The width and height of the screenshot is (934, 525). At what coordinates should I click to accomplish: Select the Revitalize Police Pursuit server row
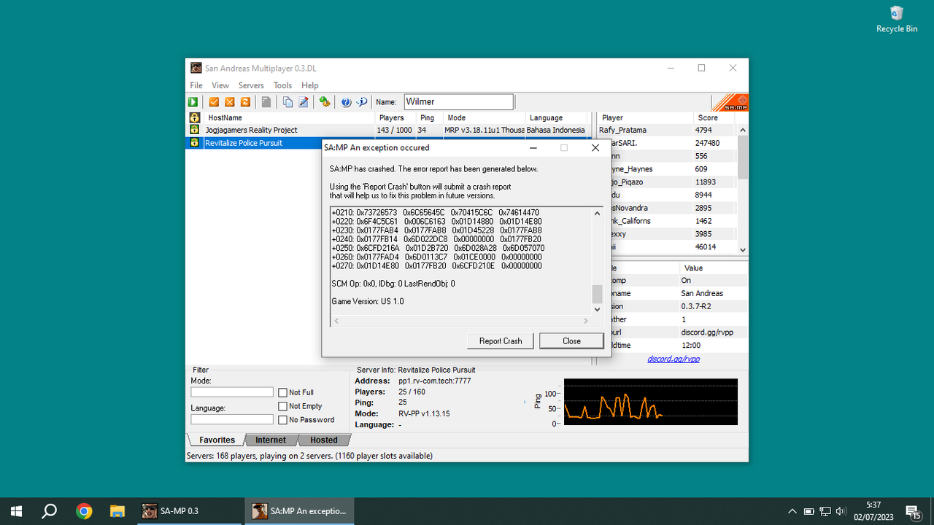click(255, 143)
